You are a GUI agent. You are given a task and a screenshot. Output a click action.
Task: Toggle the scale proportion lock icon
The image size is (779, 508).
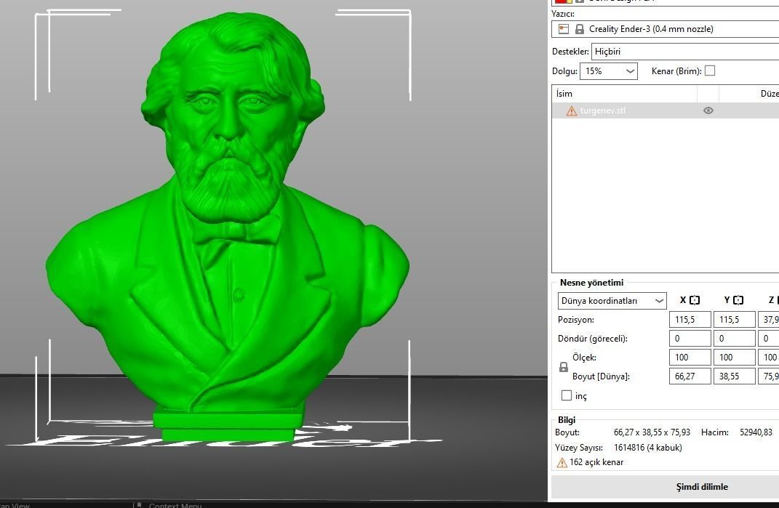(564, 367)
